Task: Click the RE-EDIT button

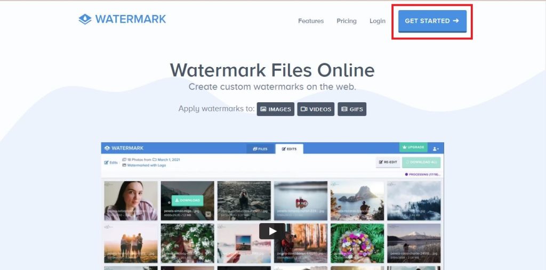Action: pyautogui.click(x=388, y=162)
